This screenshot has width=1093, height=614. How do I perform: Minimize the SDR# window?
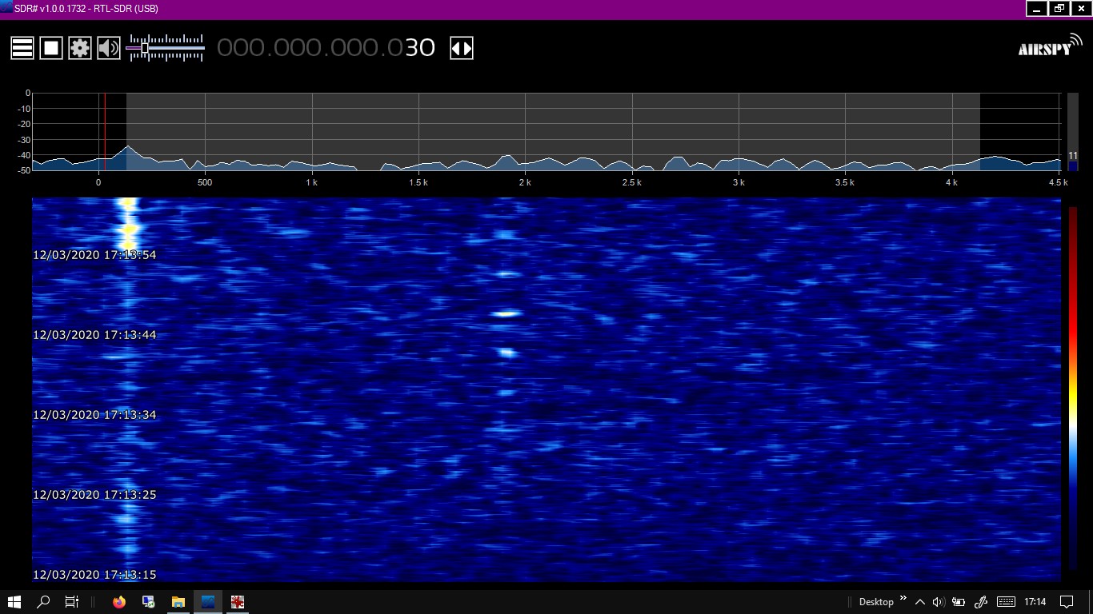[1037, 9]
